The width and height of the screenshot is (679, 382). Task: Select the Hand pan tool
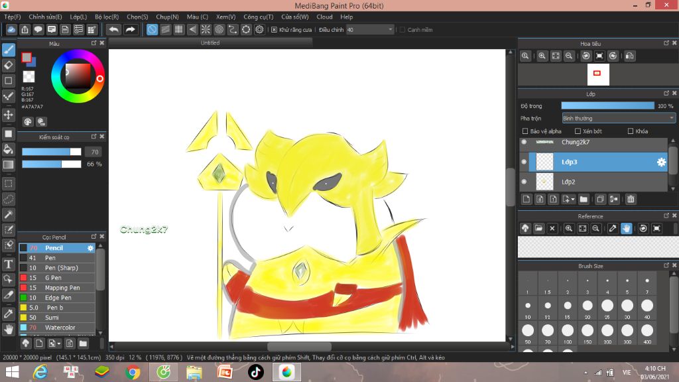8,330
